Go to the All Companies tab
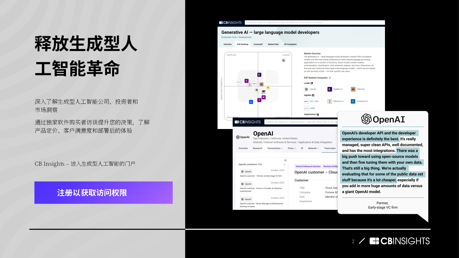Image resolution: width=459 pixels, height=258 pixels. 290,44
